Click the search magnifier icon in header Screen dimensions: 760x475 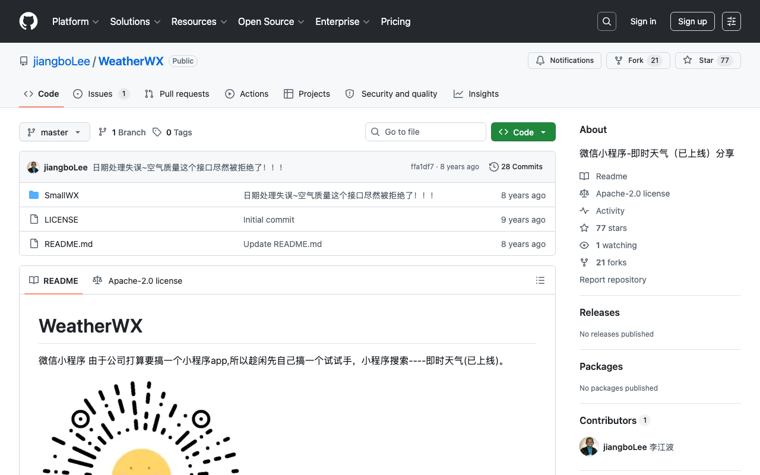[607, 21]
